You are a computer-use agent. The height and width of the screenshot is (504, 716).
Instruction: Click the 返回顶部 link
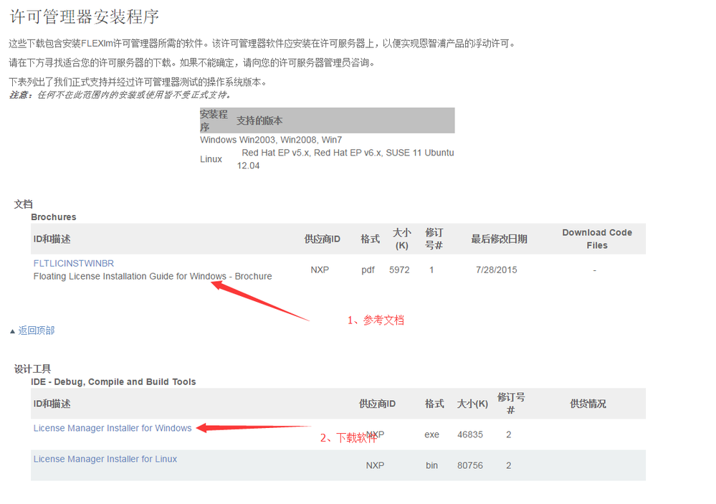coord(37,331)
